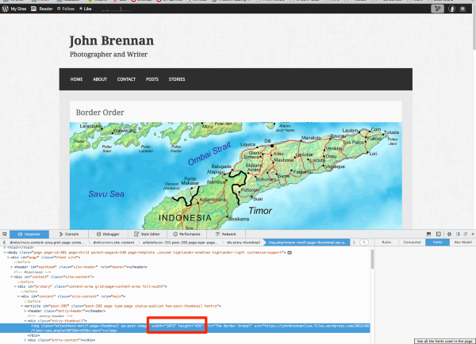This screenshot has height=344, width=476.
Task: Click the separate window devtools icon
Action: click(466, 234)
